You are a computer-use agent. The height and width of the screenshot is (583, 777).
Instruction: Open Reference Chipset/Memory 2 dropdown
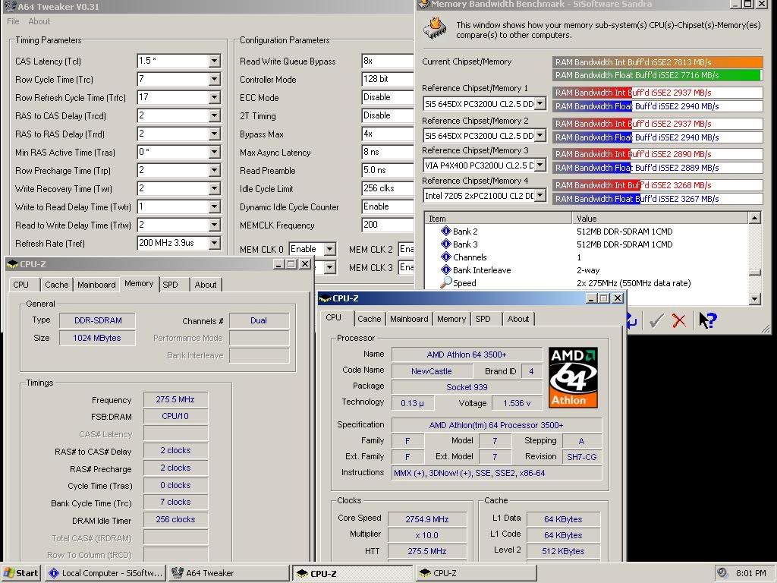[x=540, y=135]
